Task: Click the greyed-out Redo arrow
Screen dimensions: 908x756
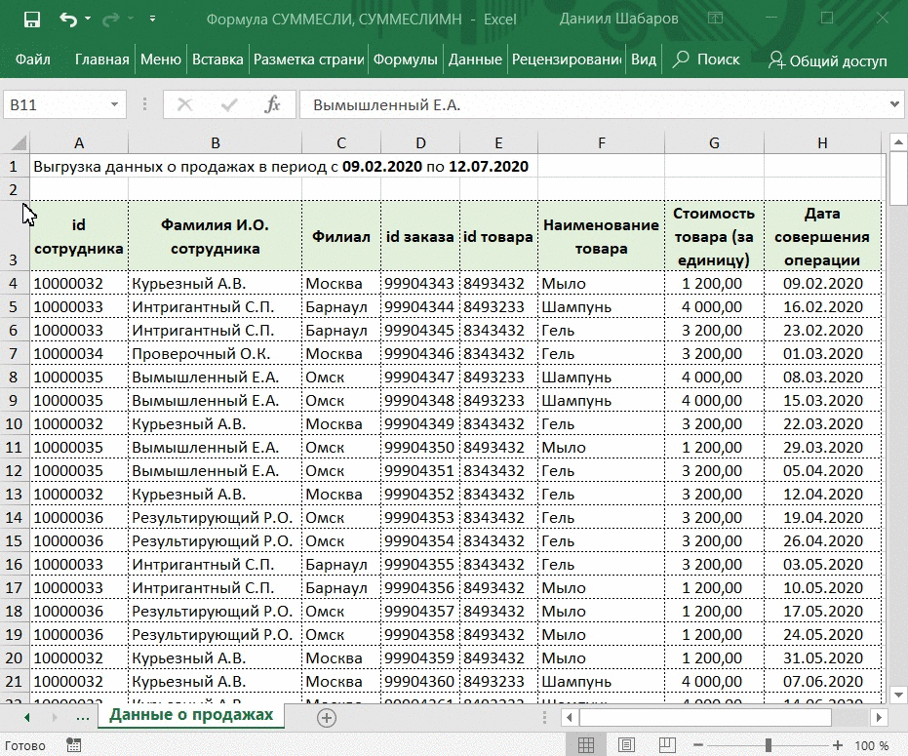Action: 110,20
